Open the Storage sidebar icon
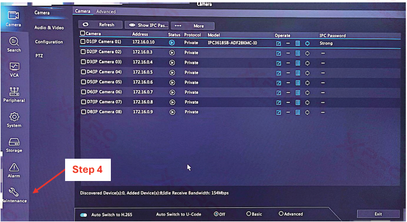 point(14,145)
